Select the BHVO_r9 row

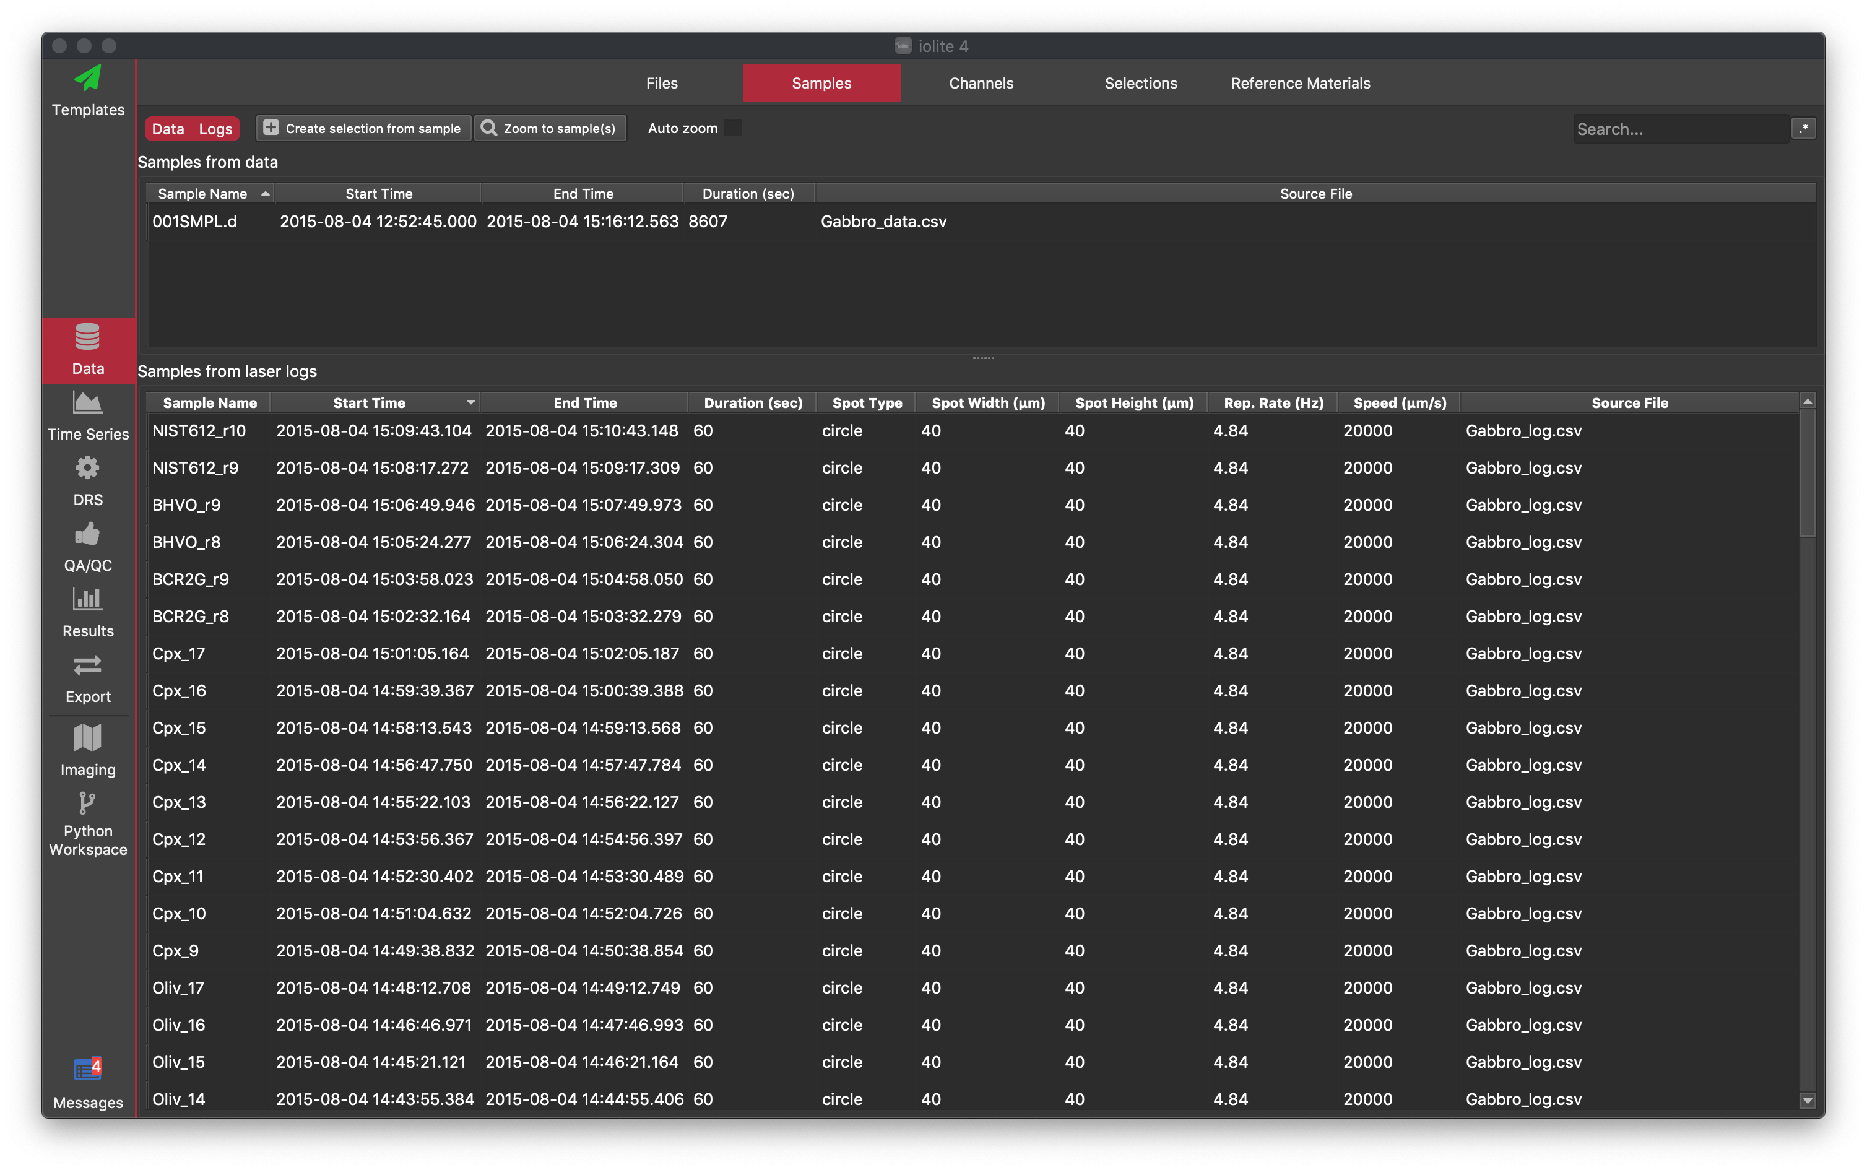click(972, 505)
